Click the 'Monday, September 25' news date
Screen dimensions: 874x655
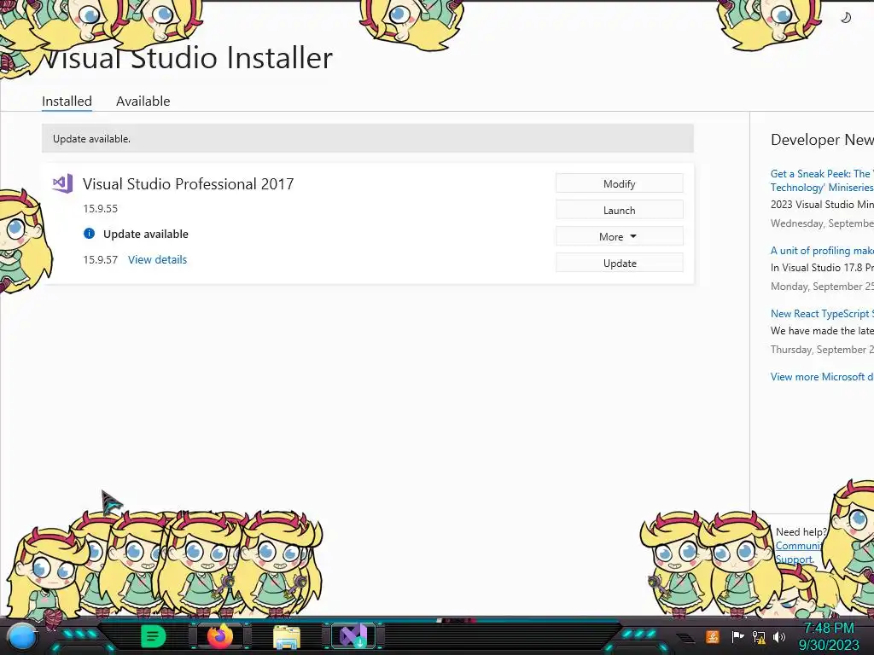coord(822,287)
